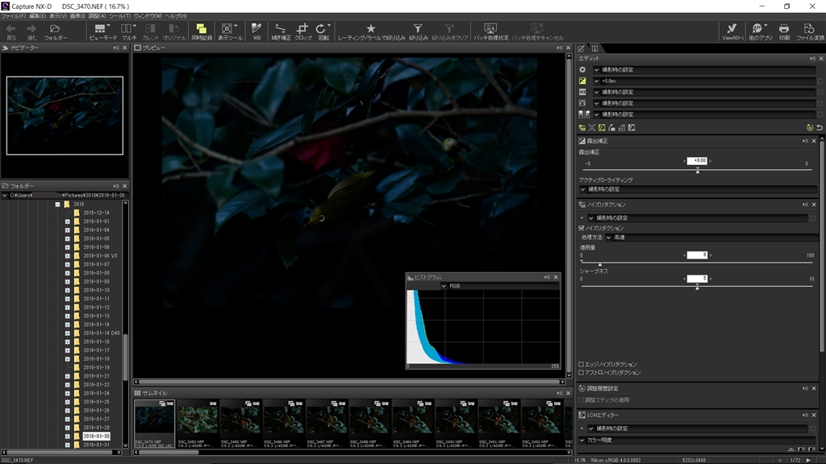Click the Print (印刷) icon
The height and width of the screenshot is (464, 826).
coord(784,31)
